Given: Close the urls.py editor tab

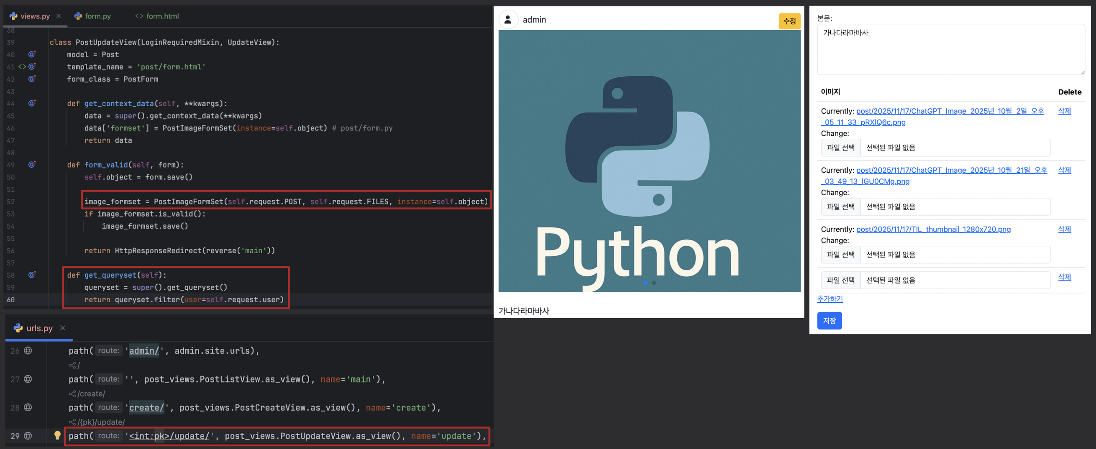Looking at the screenshot, I should click(63, 328).
